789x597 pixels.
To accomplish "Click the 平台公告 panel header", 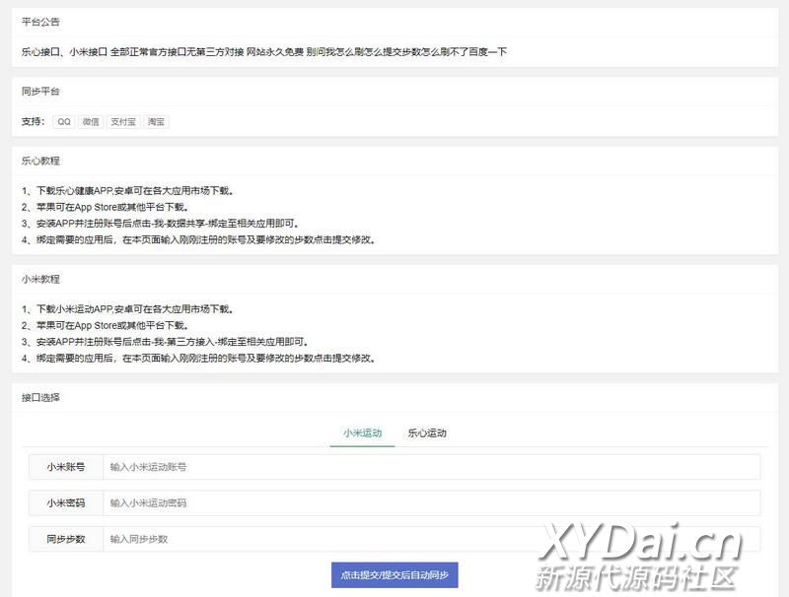I will (40, 22).
